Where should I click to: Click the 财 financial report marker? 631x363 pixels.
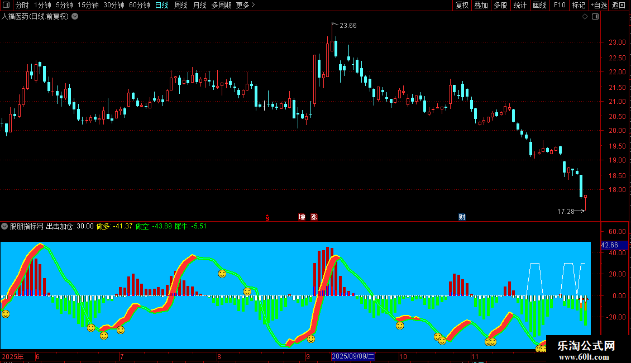click(x=462, y=217)
